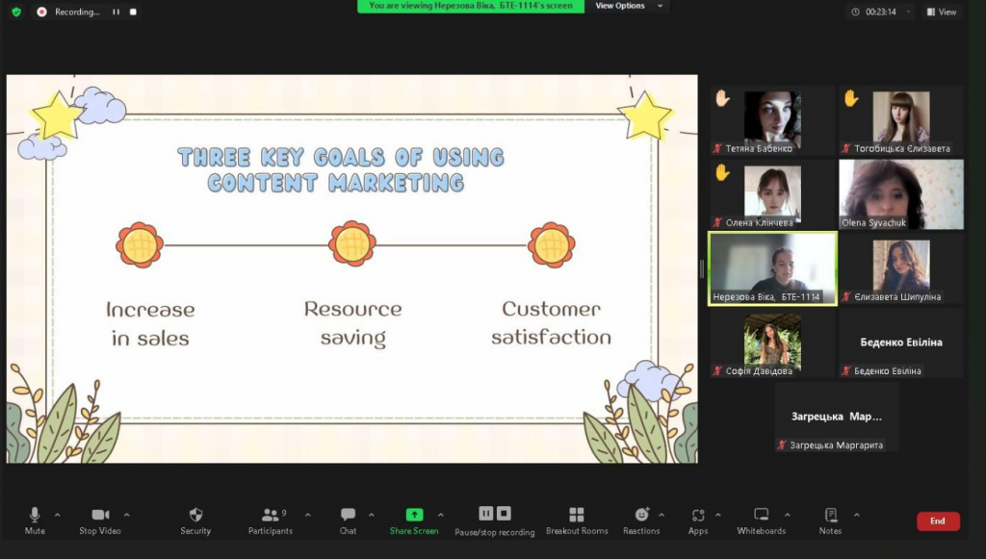This screenshot has width=986, height=559.
Task: Open the Reactions menu
Action: [x=641, y=516]
